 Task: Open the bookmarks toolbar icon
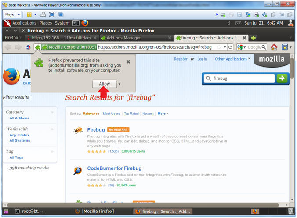click(285, 47)
